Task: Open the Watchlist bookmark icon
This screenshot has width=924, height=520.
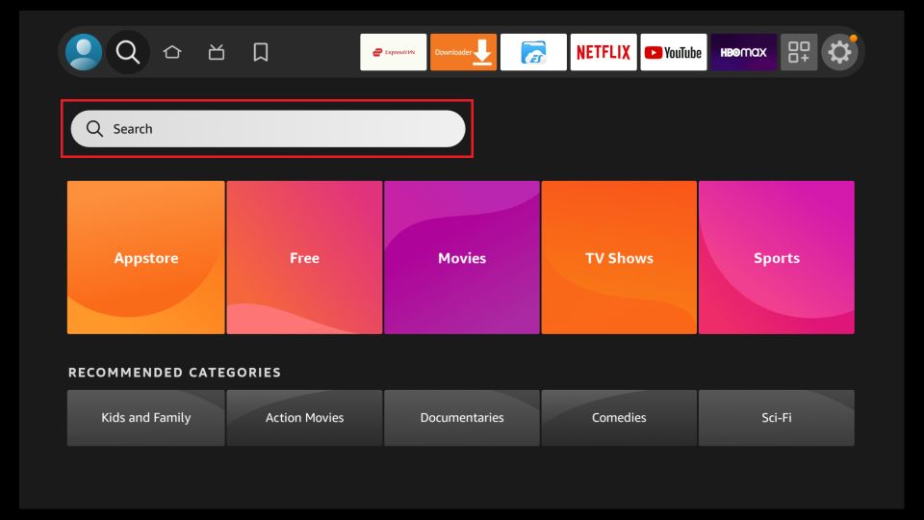Action: [261, 52]
